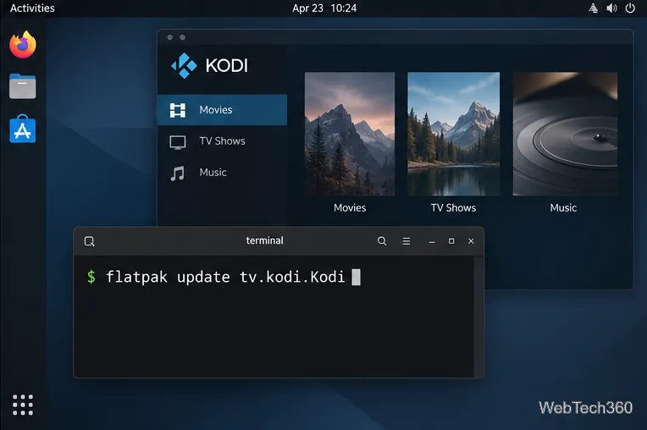The image size is (647, 430).
Task: Click the Music note icon in sidebar
Action: tap(178, 174)
